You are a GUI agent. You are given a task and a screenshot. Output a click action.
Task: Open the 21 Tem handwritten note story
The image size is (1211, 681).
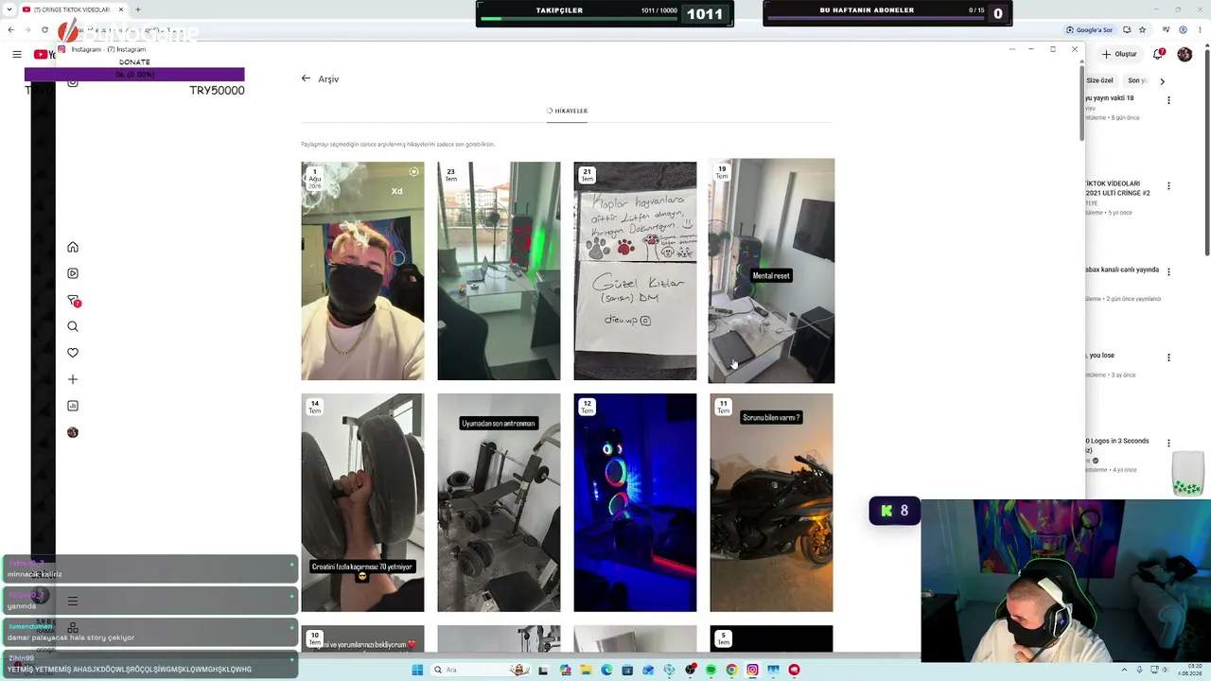click(635, 271)
